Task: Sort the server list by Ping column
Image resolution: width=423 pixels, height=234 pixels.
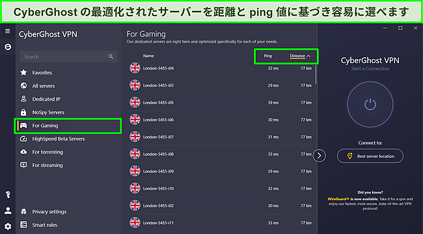Action: [x=267, y=56]
